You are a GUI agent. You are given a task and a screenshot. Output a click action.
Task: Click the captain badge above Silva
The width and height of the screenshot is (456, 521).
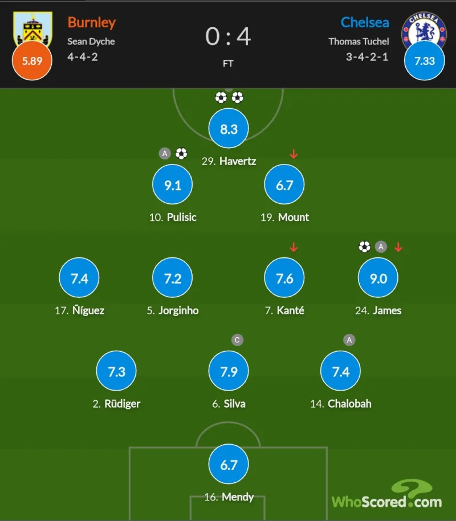click(238, 341)
